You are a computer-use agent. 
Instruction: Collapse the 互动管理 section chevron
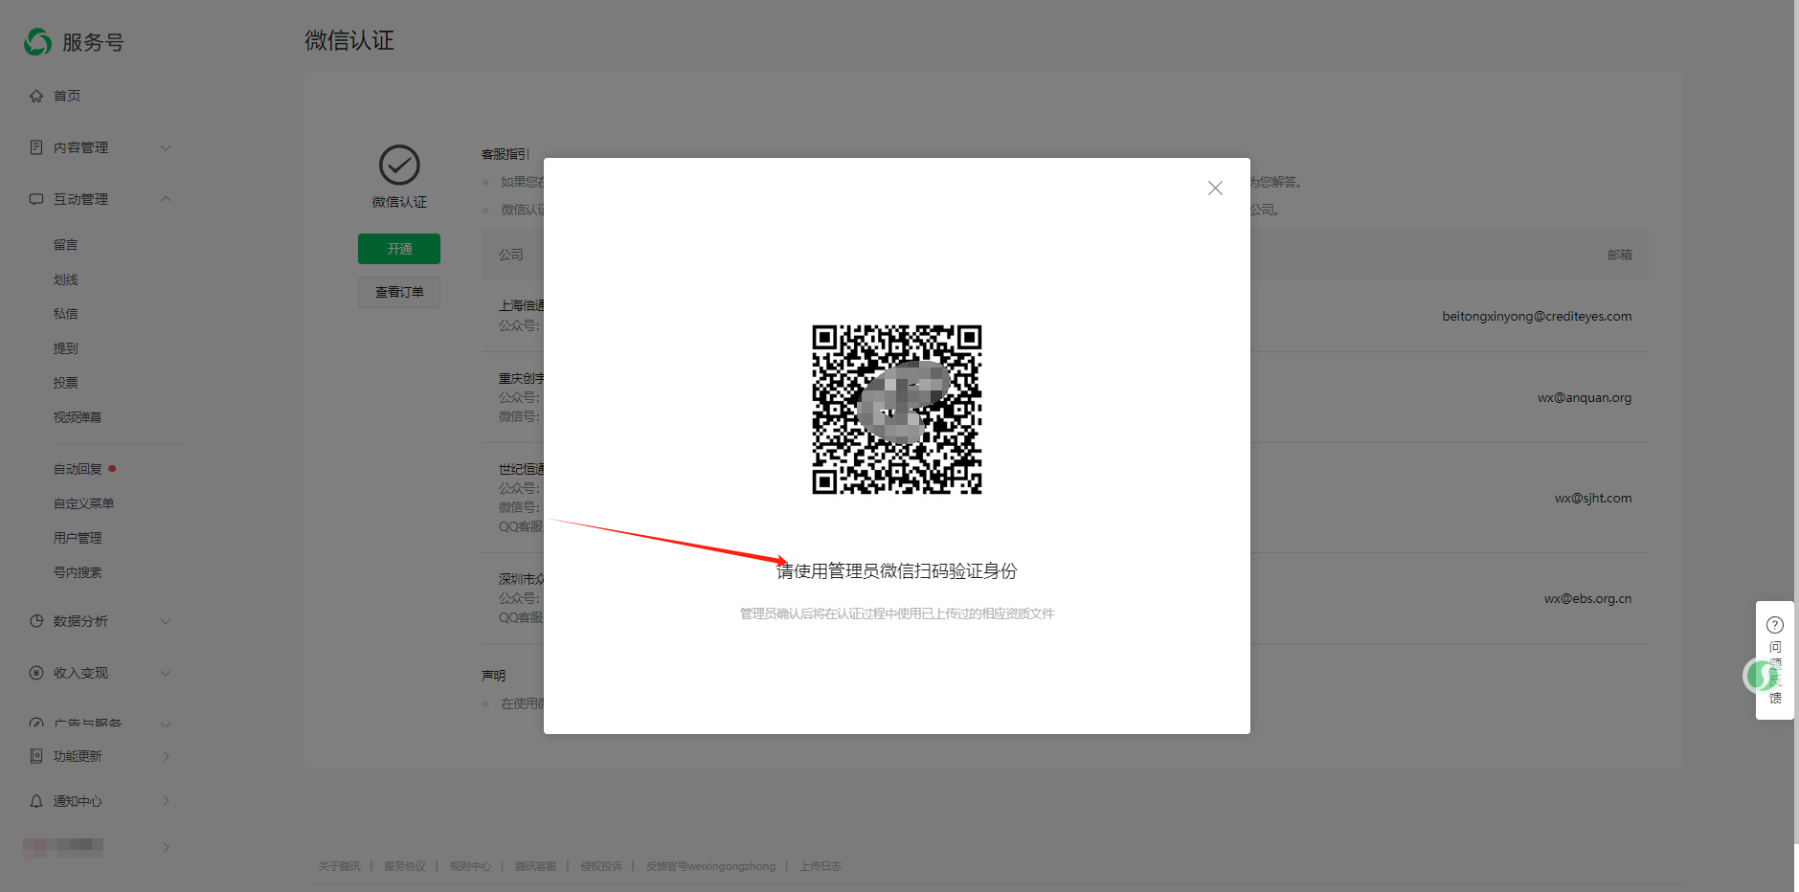click(166, 199)
